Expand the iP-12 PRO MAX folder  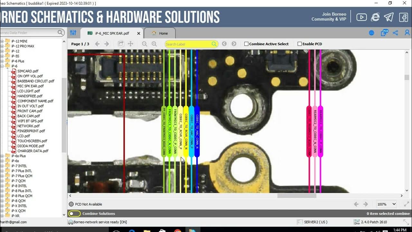click(x=2, y=46)
